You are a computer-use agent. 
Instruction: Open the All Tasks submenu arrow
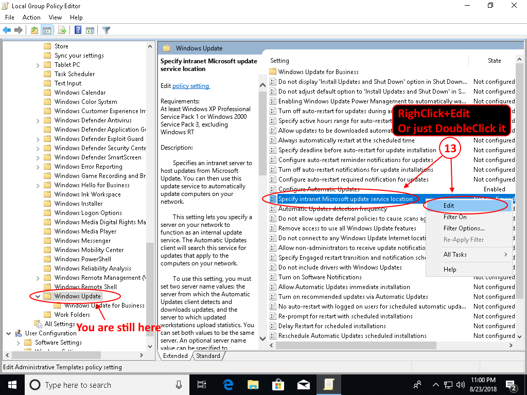coord(505,255)
